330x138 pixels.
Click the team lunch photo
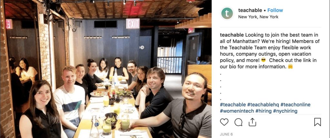(106, 69)
